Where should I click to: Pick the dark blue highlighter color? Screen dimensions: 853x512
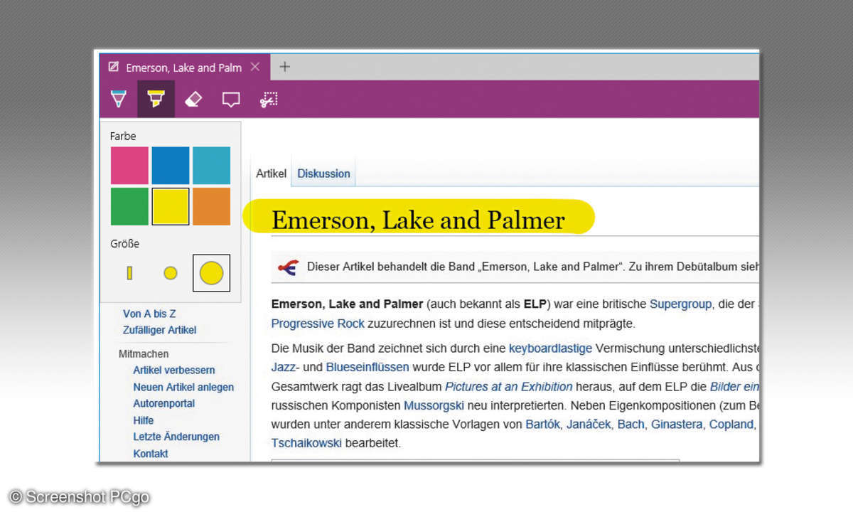[171, 166]
